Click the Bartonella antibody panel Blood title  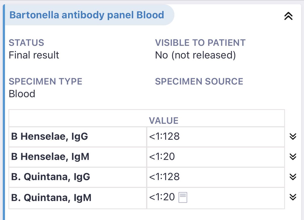pos(87,15)
